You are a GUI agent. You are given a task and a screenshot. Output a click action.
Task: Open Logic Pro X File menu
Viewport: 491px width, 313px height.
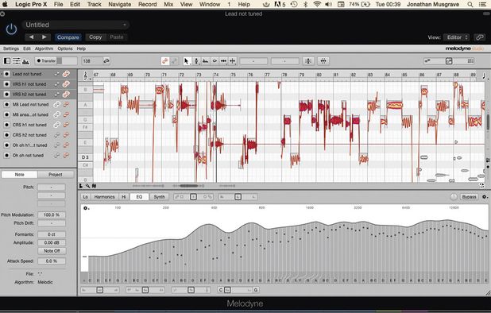click(x=58, y=4)
